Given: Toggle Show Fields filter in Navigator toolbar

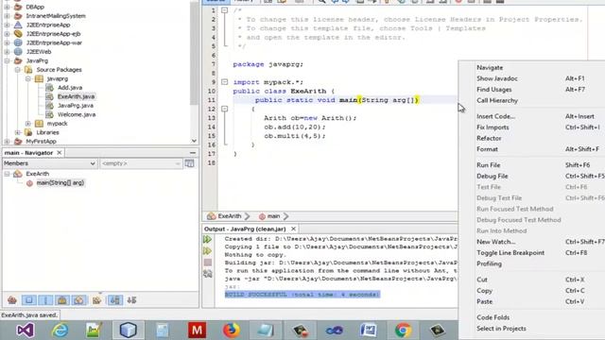Looking at the screenshot, I should pyautogui.click(x=29, y=300).
